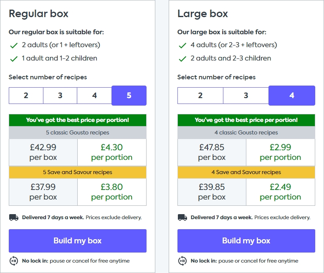Click the delivery truck icon under Regular box
The height and width of the screenshot is (273, 324).
[14, 217]
